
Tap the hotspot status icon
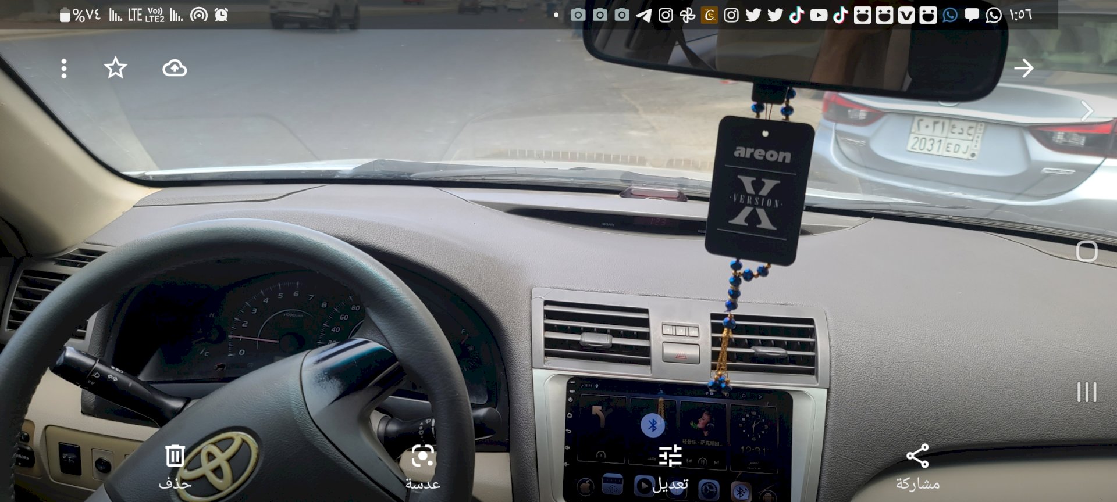point(199,15)
